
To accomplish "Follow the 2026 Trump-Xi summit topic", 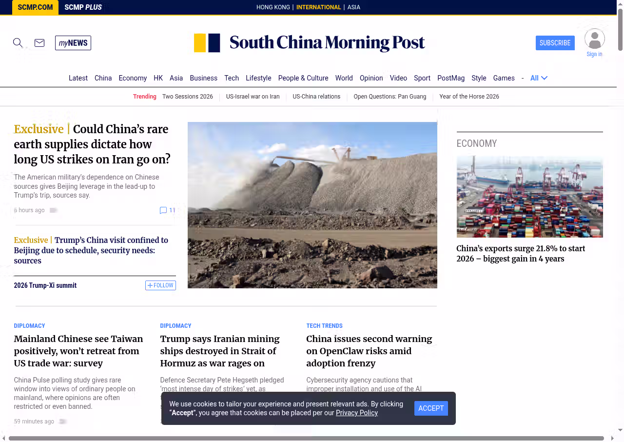I will click(x=160, y=285).
